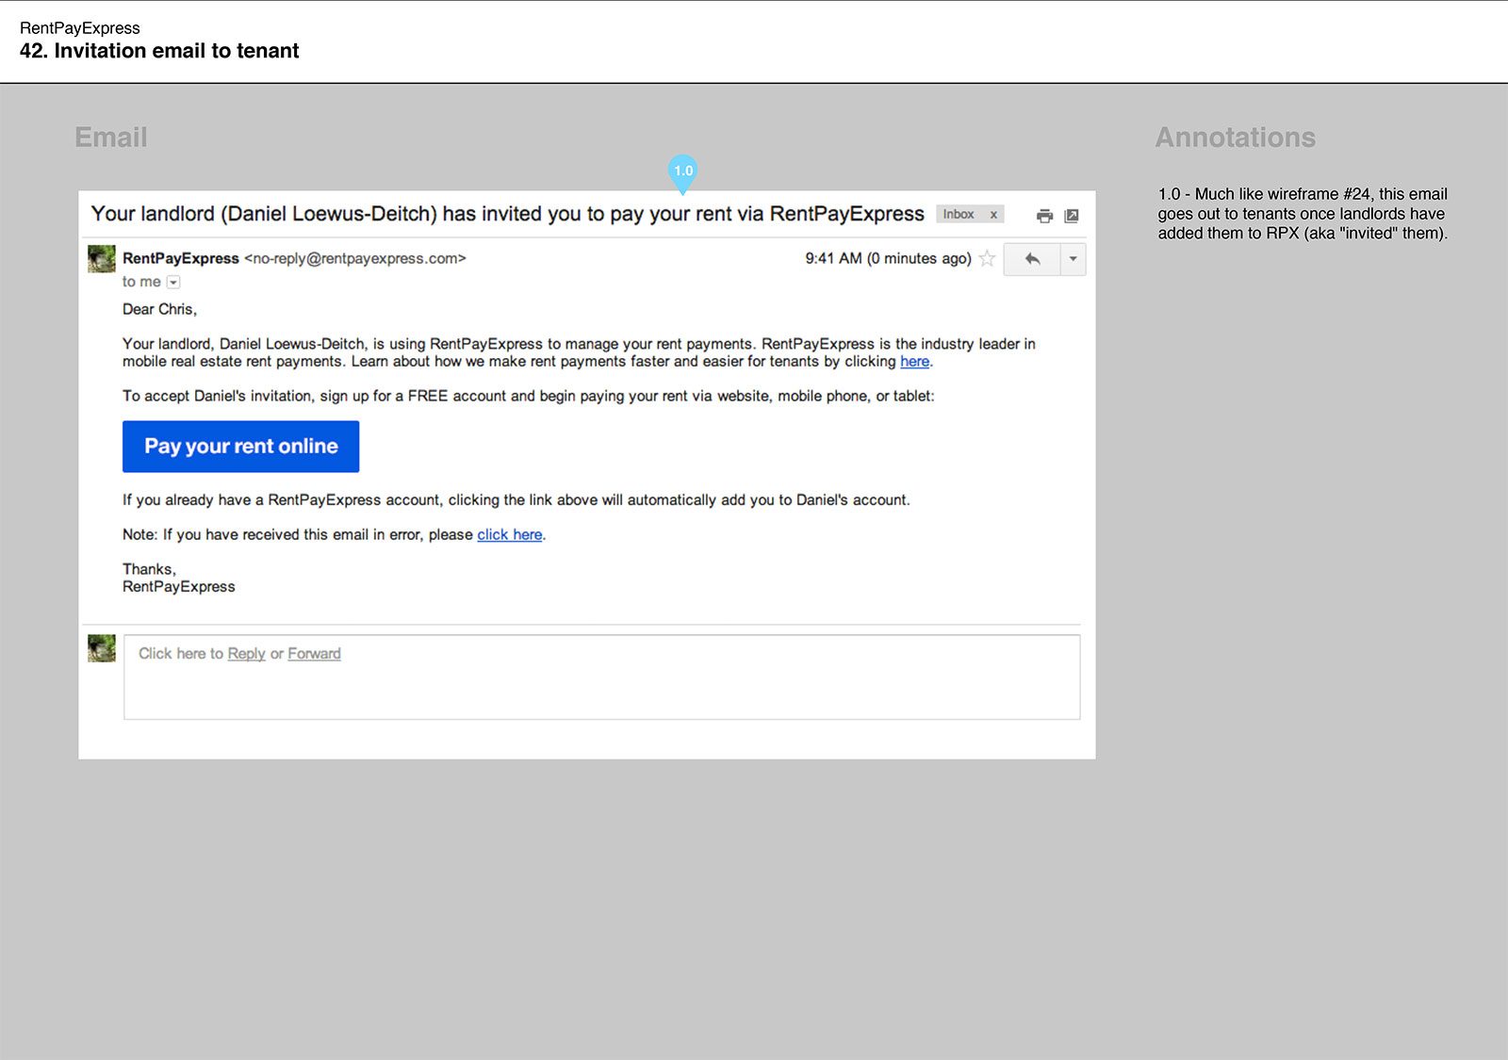Screen dimensions: 1508x1060
Task: Click the 9:41 AM timestamp
Action: coord(833,258)
